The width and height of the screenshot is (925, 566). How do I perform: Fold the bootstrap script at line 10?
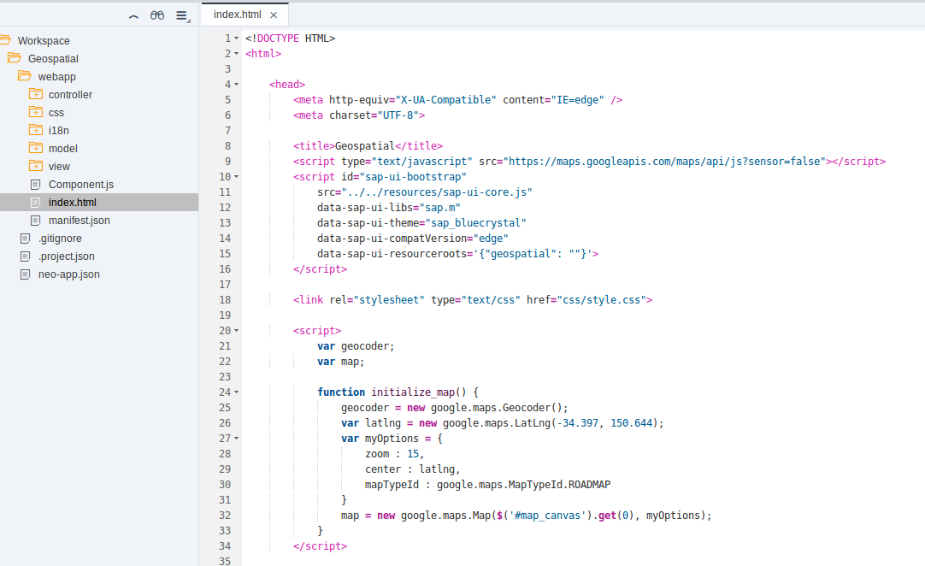(237, 176)
